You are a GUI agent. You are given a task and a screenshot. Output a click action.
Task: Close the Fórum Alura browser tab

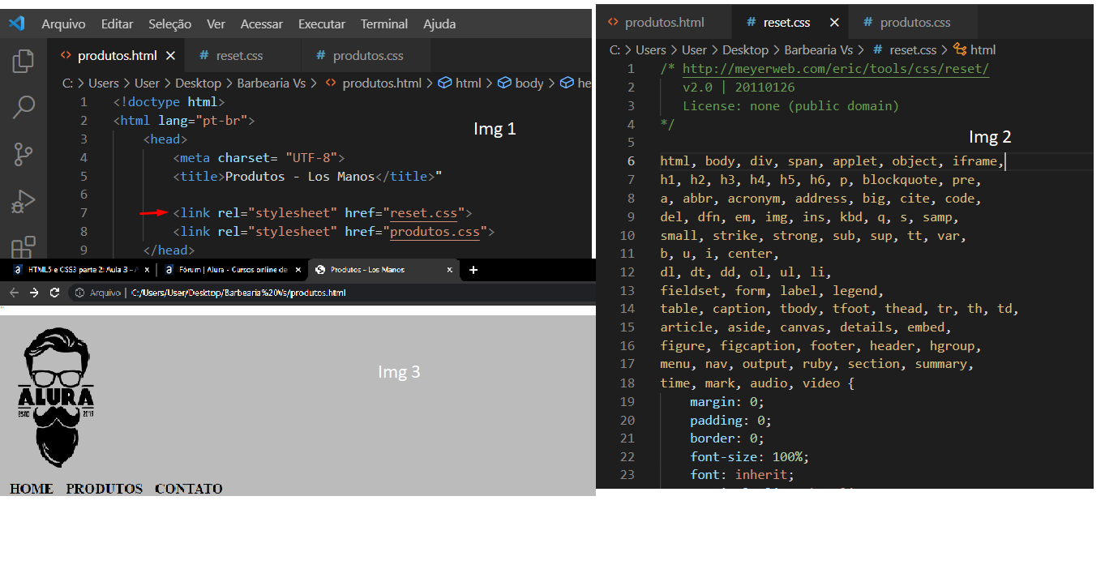(298, 270)
